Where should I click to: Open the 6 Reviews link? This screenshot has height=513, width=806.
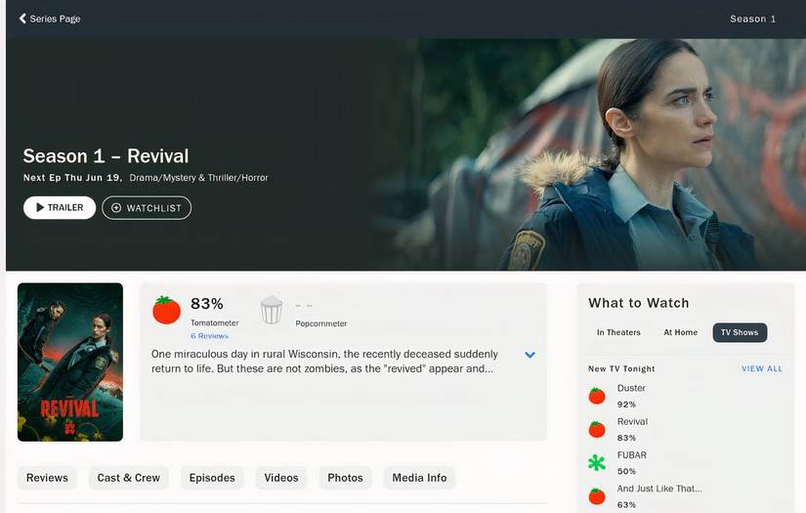[x=209, y=336]
